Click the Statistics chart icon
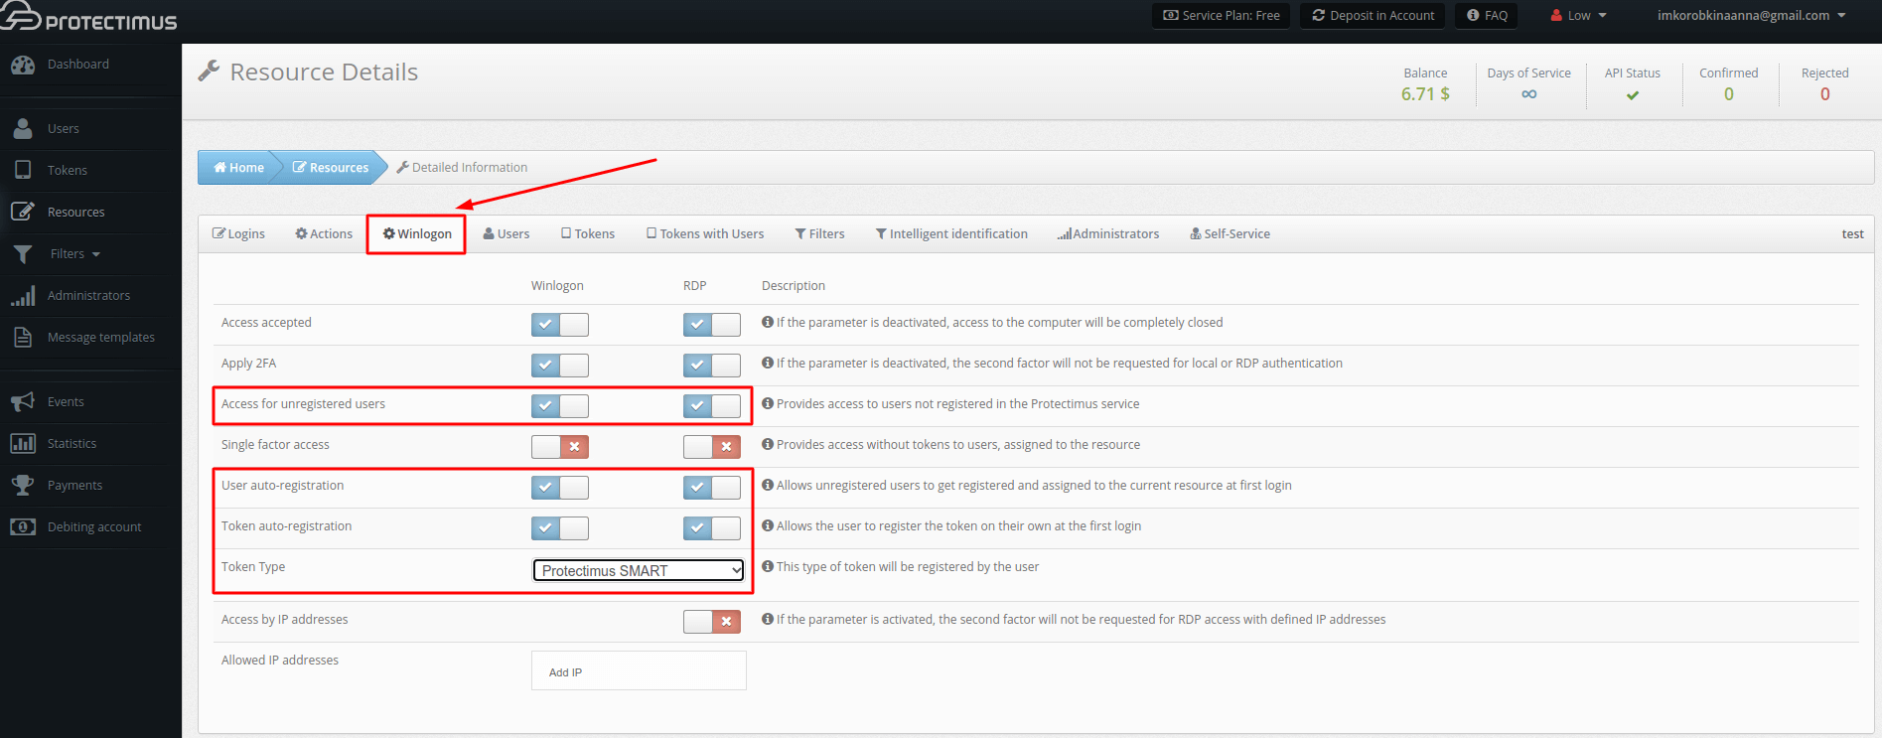The width and height of the screenshot is (1882, 738). point(23,444)
